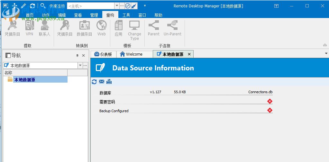Pin the 导航 navigation panel

77,56
